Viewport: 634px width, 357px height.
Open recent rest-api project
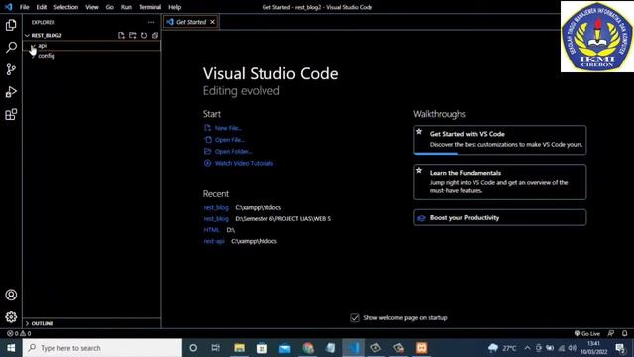click(214, 241)
